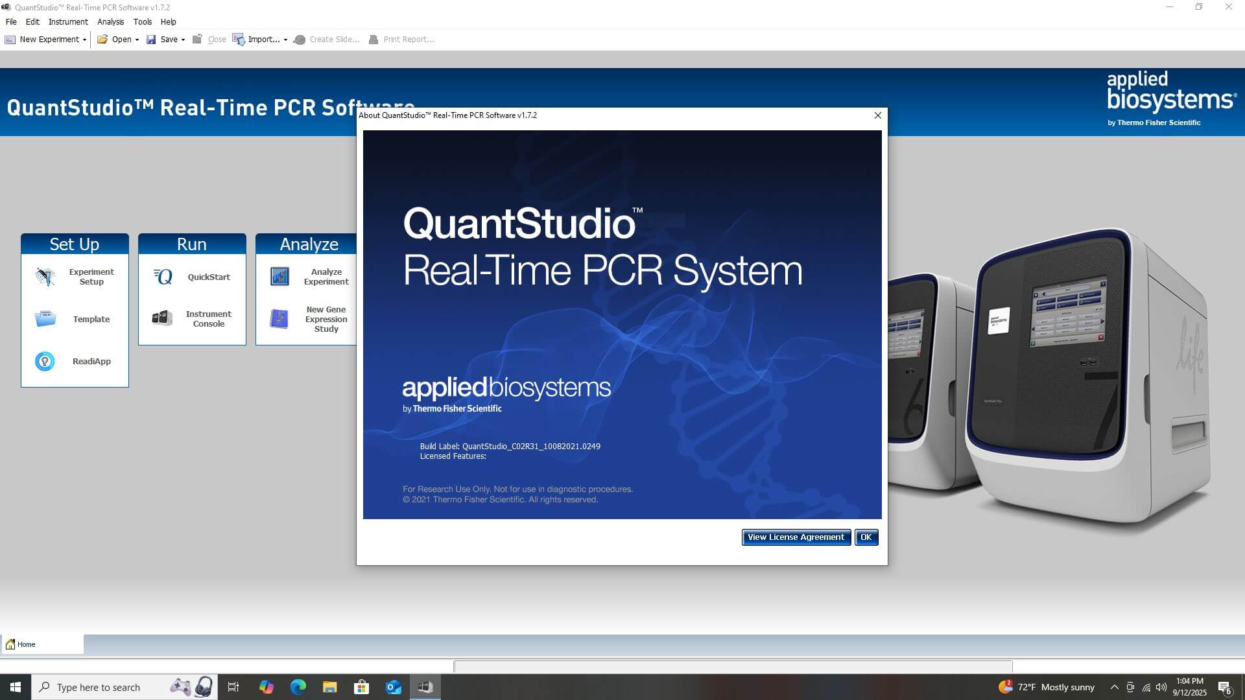The image size is (1245, 700).
Task: Click View License Agreement button
Action: click(796, 537)
